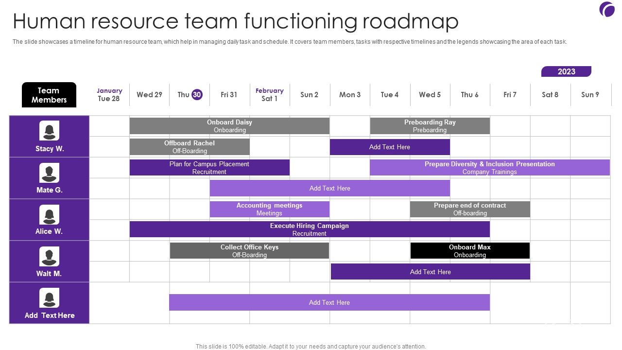Select the Preboarding Ray task bar
Viewport: 622px width, 350px height.
430,126
